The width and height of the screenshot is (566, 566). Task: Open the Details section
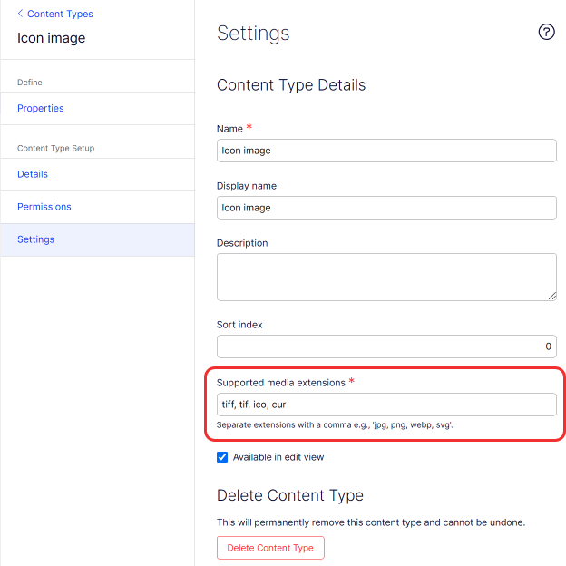click(97, 174)
